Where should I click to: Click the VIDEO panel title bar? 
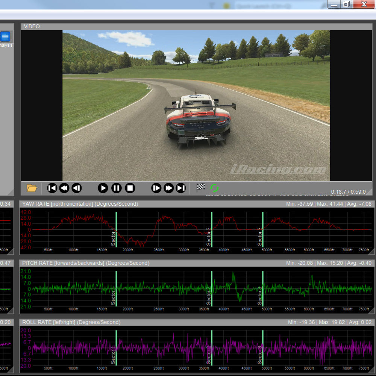point(32,26)
